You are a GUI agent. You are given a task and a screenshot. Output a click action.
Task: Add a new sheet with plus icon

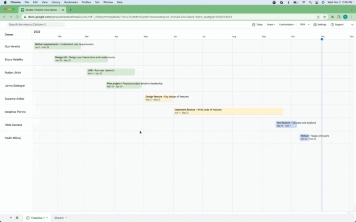(x=11, y=218)
